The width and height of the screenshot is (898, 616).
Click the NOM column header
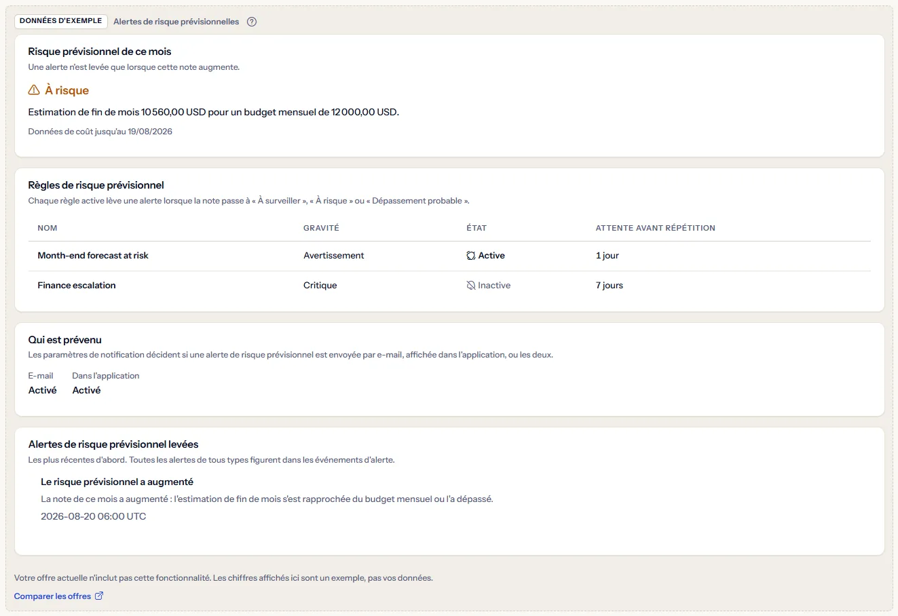(48, 228)
